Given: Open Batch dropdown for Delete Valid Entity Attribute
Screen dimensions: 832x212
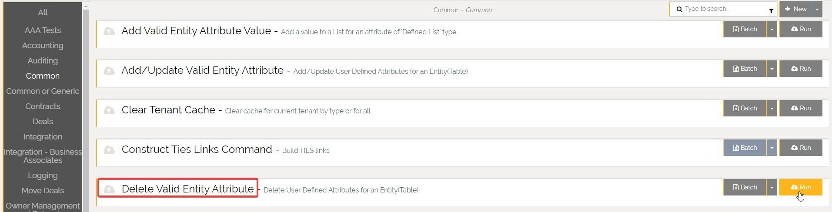Looking at the screenshot, I should (x=772, y=187).
